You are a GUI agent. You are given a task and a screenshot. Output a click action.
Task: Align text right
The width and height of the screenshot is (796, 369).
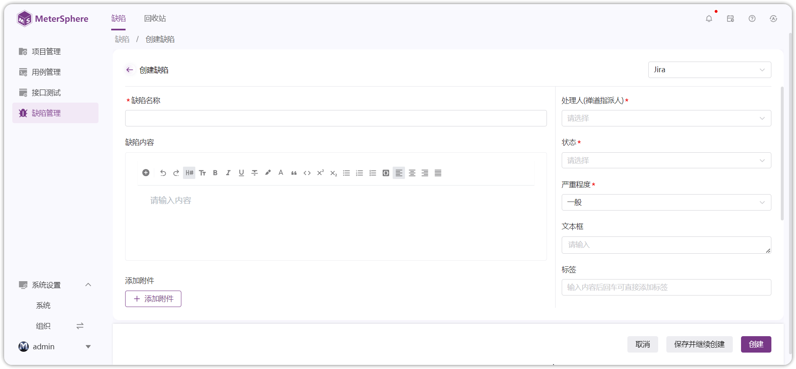click(x=425, y=173)
